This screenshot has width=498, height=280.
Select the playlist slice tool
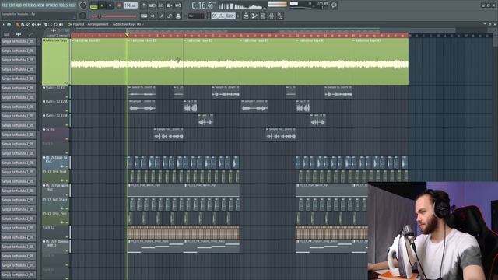tap(45, 24)
